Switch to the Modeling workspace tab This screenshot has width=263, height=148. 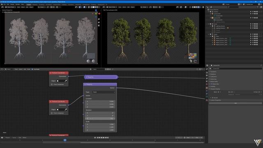coord(35,5)
